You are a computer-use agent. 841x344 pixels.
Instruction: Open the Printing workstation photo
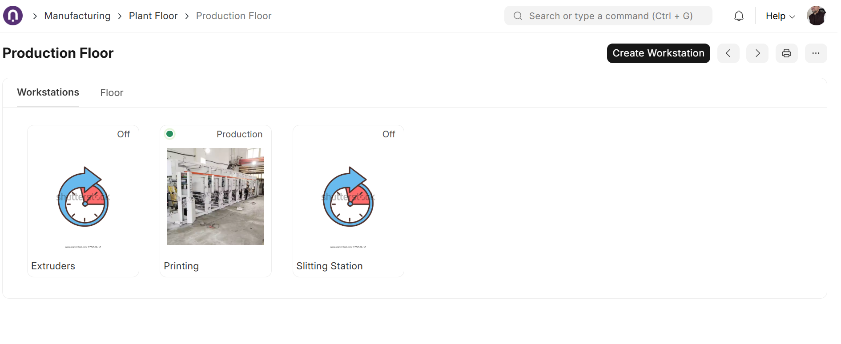[x=216, y=196]
